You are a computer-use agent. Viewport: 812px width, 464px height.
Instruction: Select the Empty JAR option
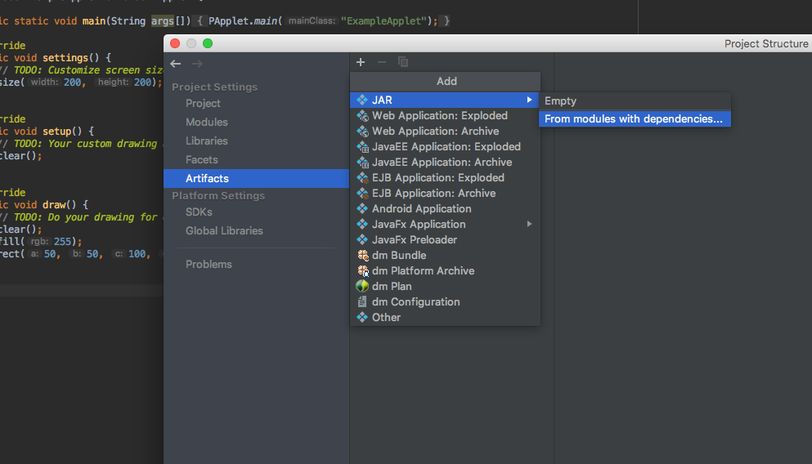click(x=560, y=101)
